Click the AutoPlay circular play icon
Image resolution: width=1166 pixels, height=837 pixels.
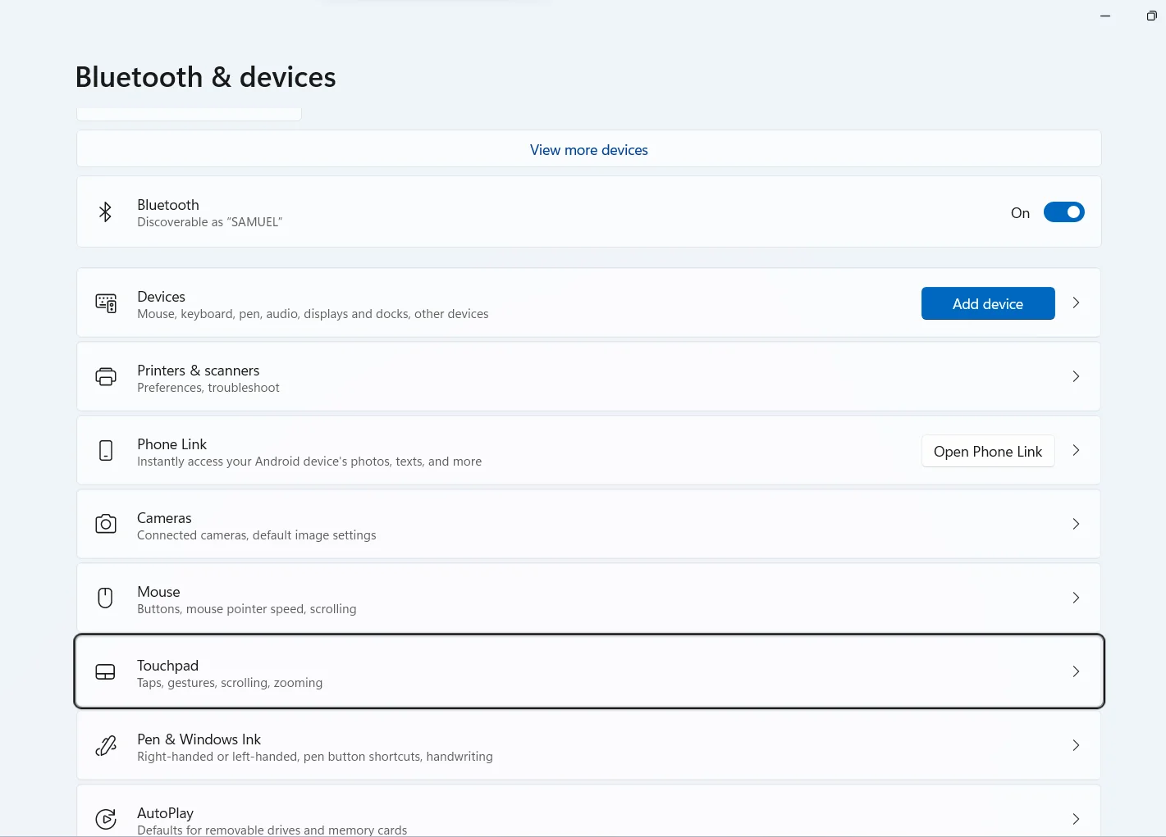tap(106, 819)
